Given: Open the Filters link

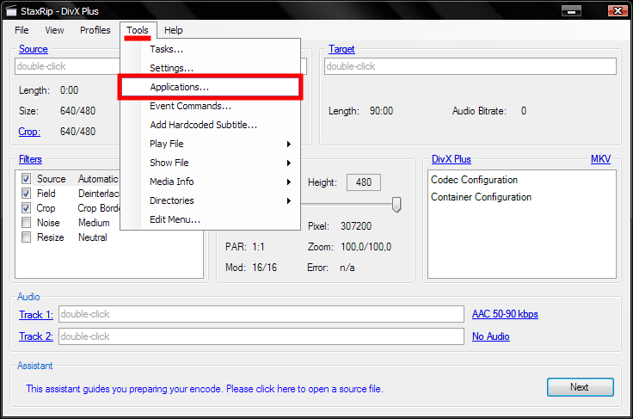Looking at the screenshot, I should click(30, 159).
